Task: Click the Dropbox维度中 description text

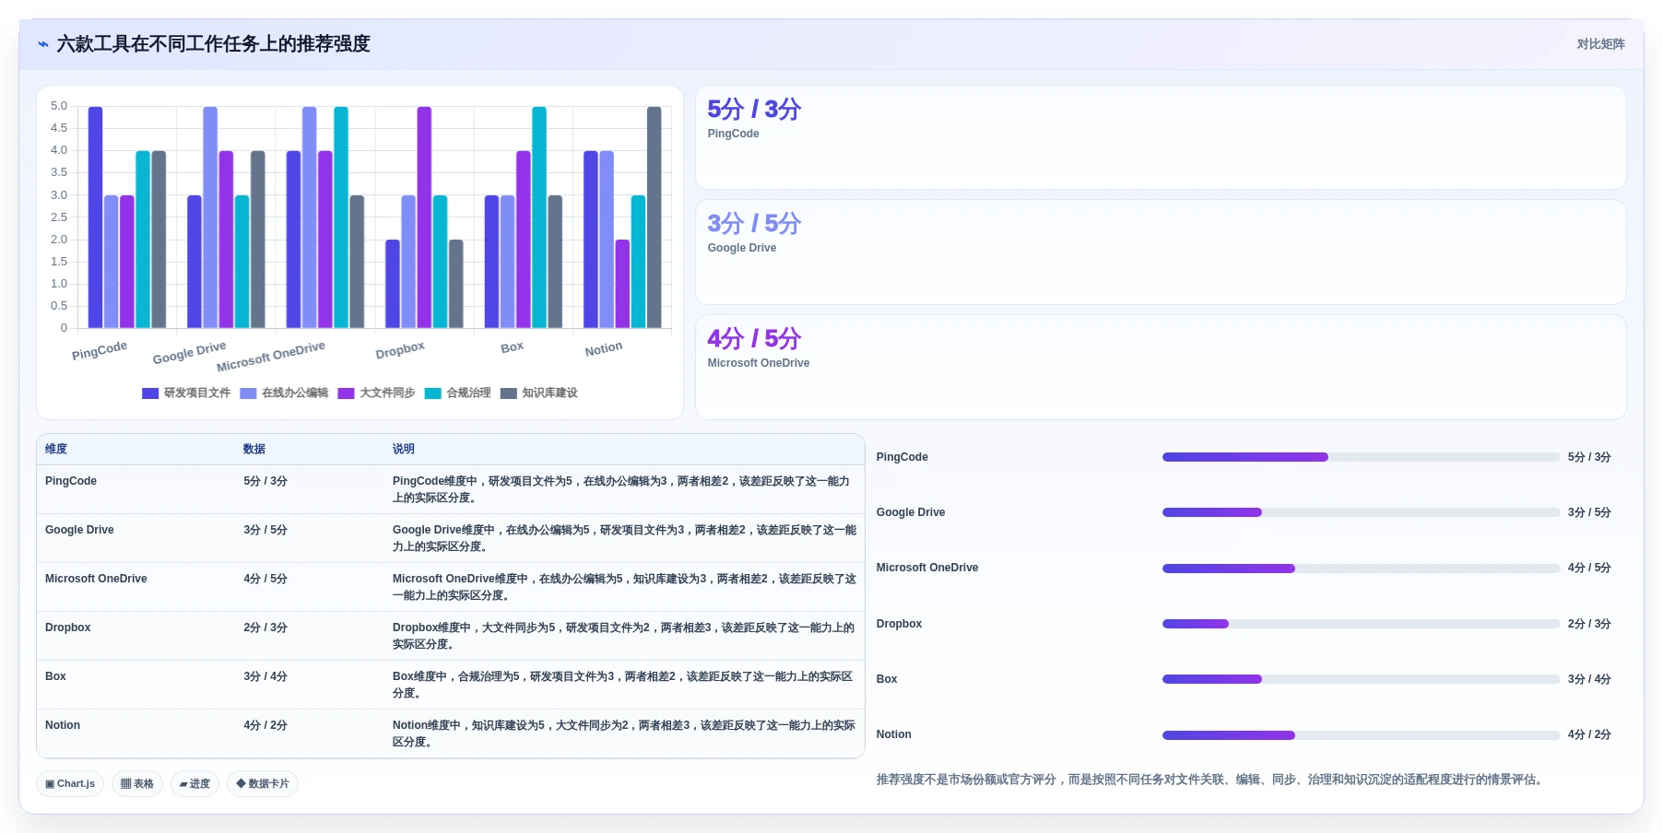Action: (x=624, y=636)
